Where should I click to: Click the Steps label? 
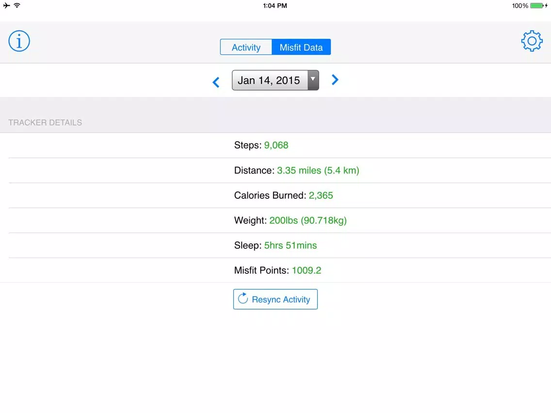pos(248,145)
